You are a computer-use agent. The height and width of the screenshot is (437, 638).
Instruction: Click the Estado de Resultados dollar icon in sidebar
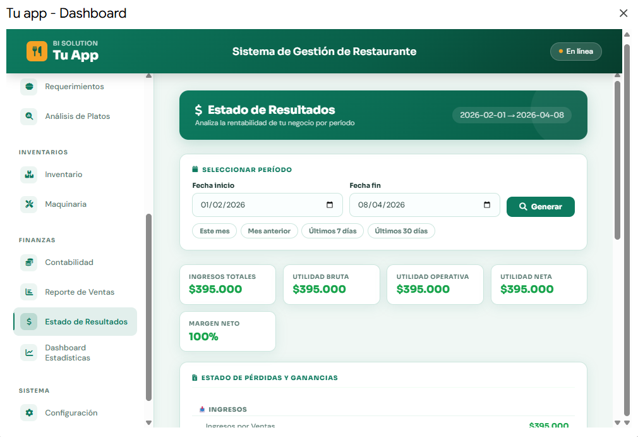pyautogui.click(x=29, y=322)
